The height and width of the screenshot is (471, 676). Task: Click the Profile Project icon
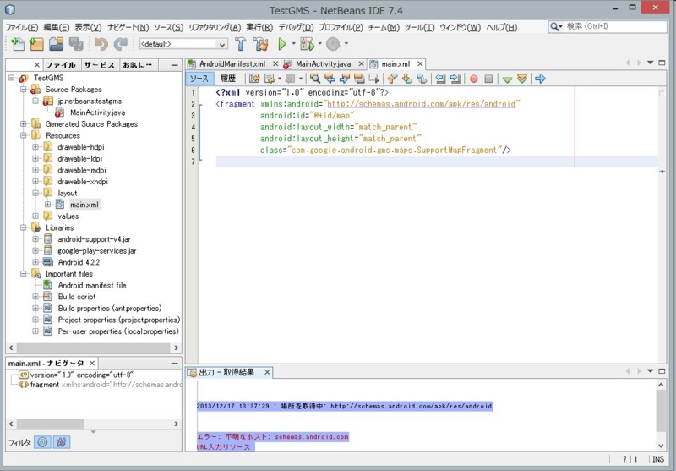pyautogui.click(x=333, y=44)
